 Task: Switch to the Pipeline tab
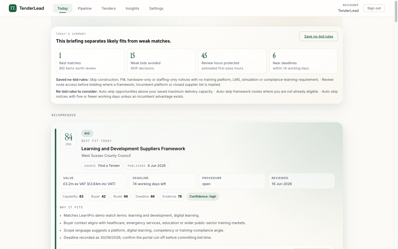[x=85, y=8]
